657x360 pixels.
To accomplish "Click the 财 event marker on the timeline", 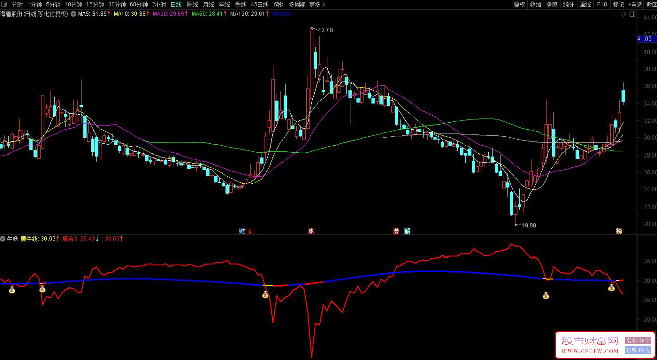I will 242,231.
